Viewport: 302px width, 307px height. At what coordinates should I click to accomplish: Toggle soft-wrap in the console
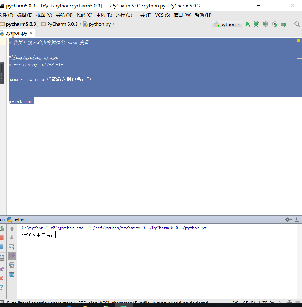pyautogui.click(x=12, y=247)
